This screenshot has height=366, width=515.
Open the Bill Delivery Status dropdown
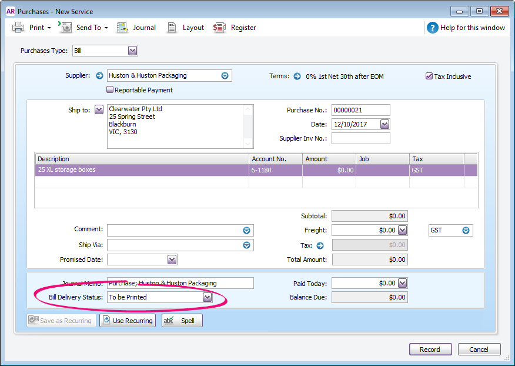click(207, 298)
